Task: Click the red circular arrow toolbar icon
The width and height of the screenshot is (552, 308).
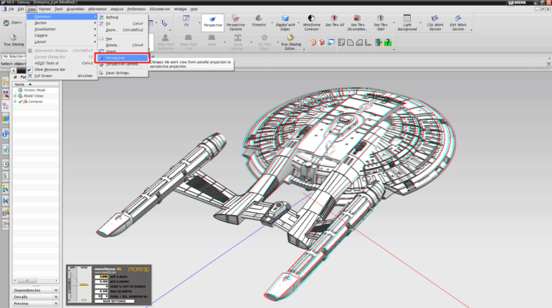Action: pyautogui.click(x=313, y=42)
